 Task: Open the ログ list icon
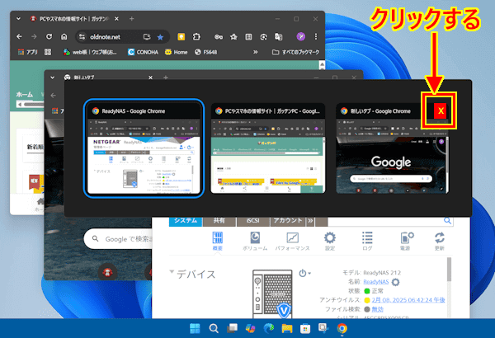pyautogui.click(x=367, y=242)
